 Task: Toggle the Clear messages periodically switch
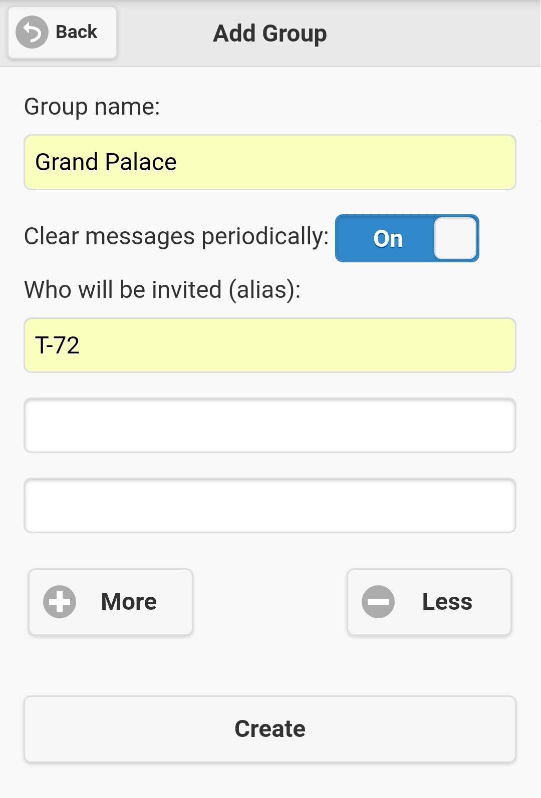pos(407,238)
